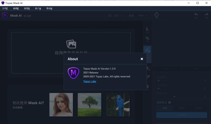Click the About dialog title
Screen dimensions: 211x124
tap(73, 59)
